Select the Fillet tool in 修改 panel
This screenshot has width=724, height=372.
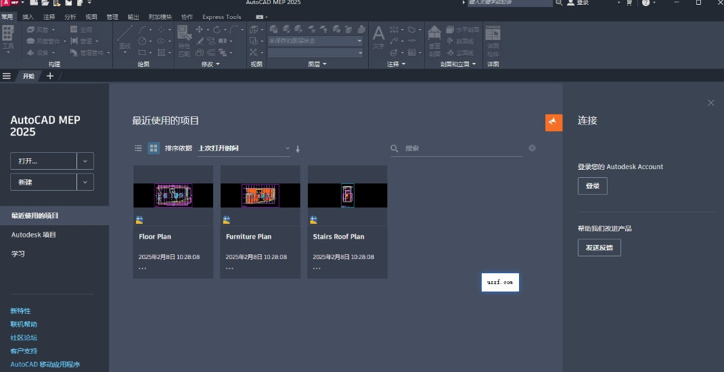(234, 30)
